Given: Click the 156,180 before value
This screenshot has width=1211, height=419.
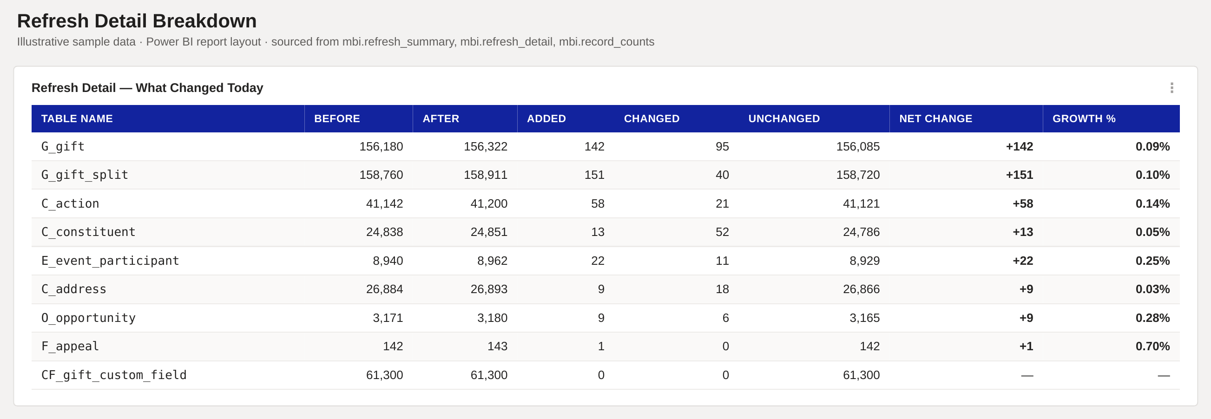Looking at the screenshot, I should pos(381,146).
